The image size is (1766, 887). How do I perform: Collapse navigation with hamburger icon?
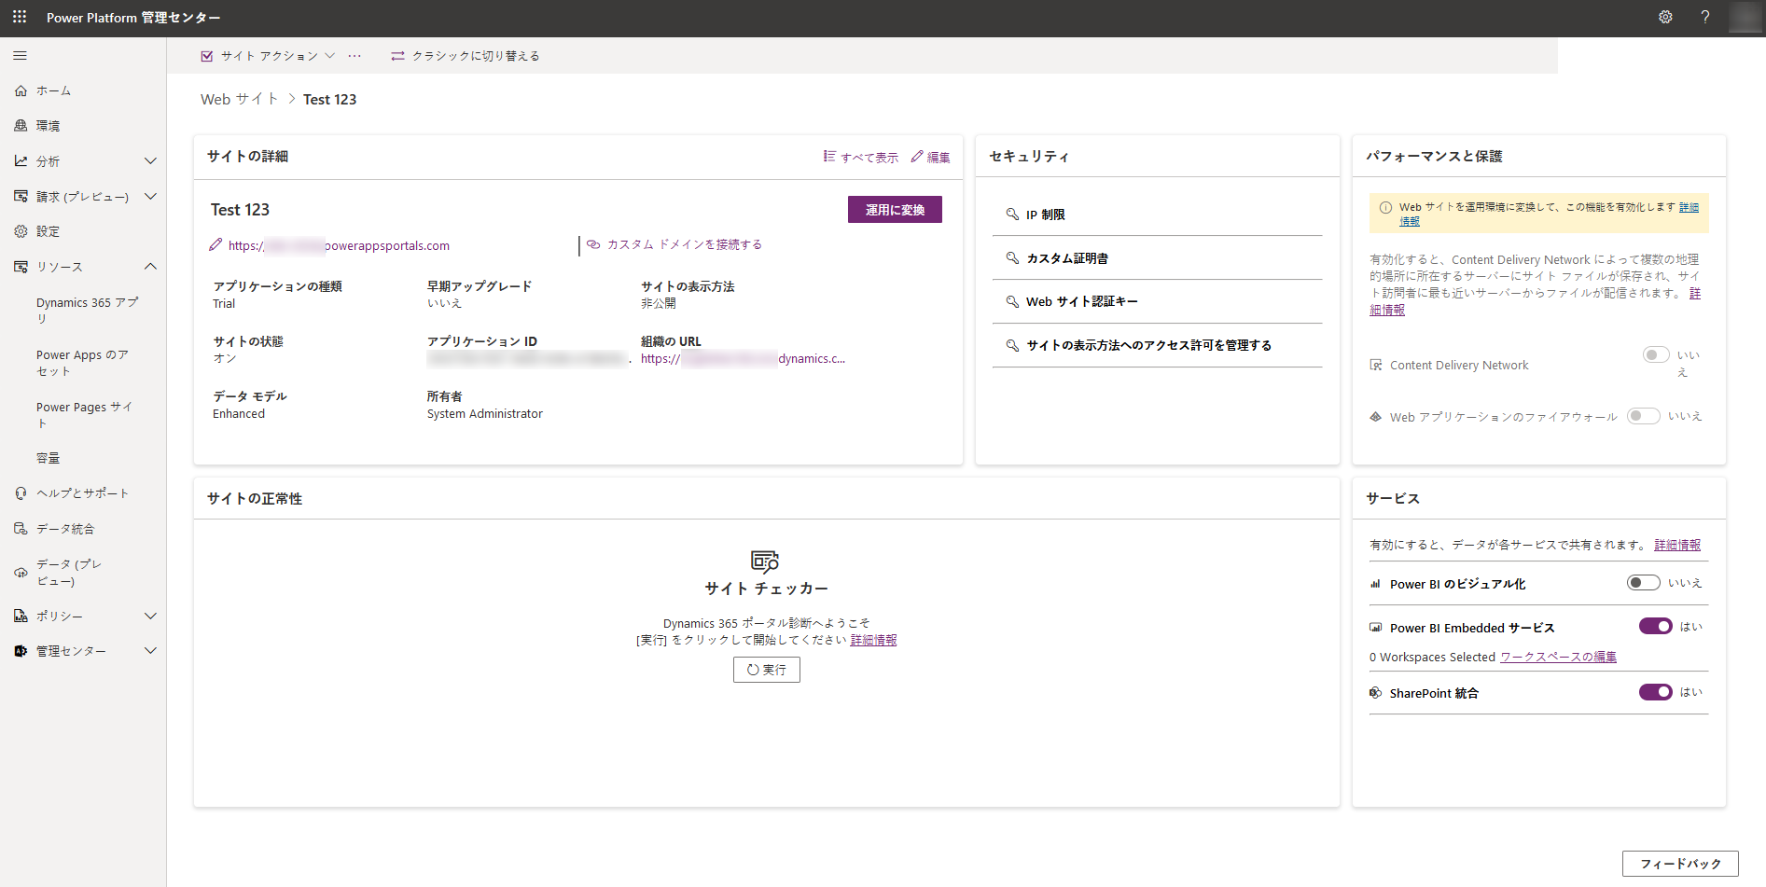(20, 56)
